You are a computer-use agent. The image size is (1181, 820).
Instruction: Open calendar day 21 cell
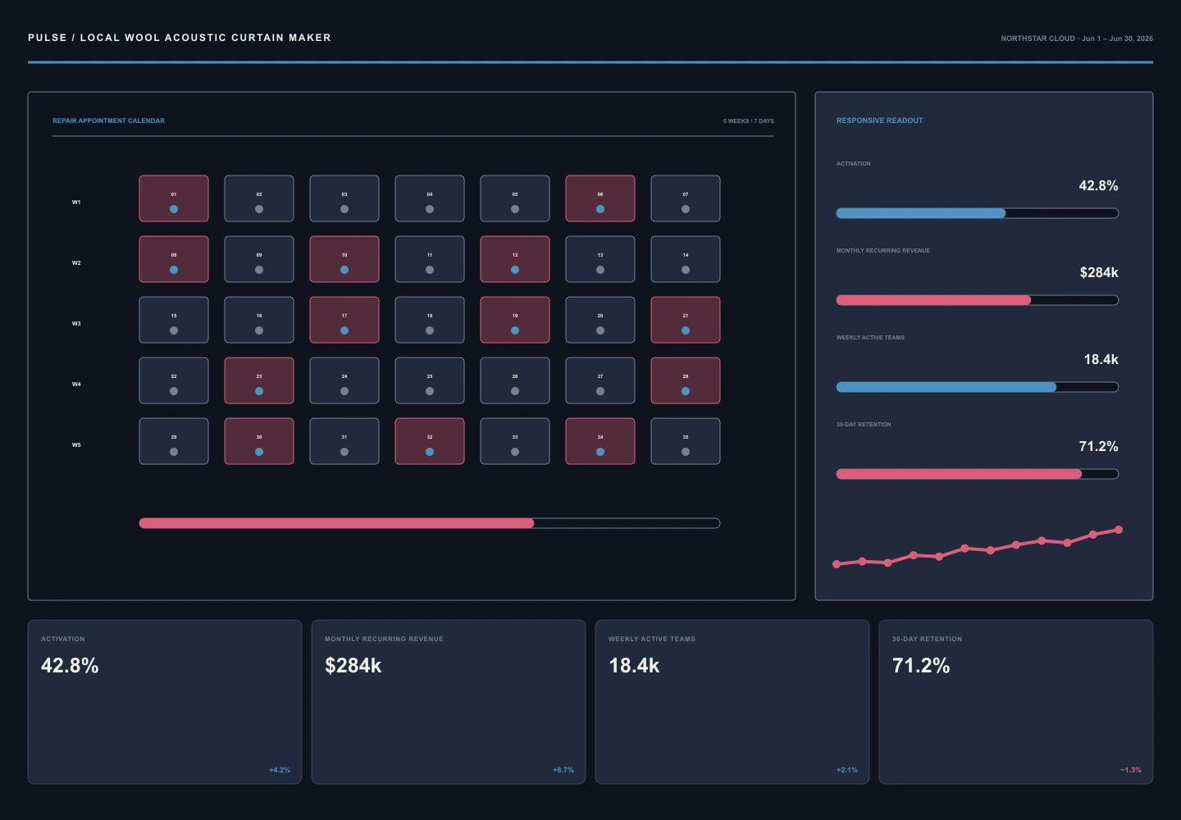pos(686,320)
